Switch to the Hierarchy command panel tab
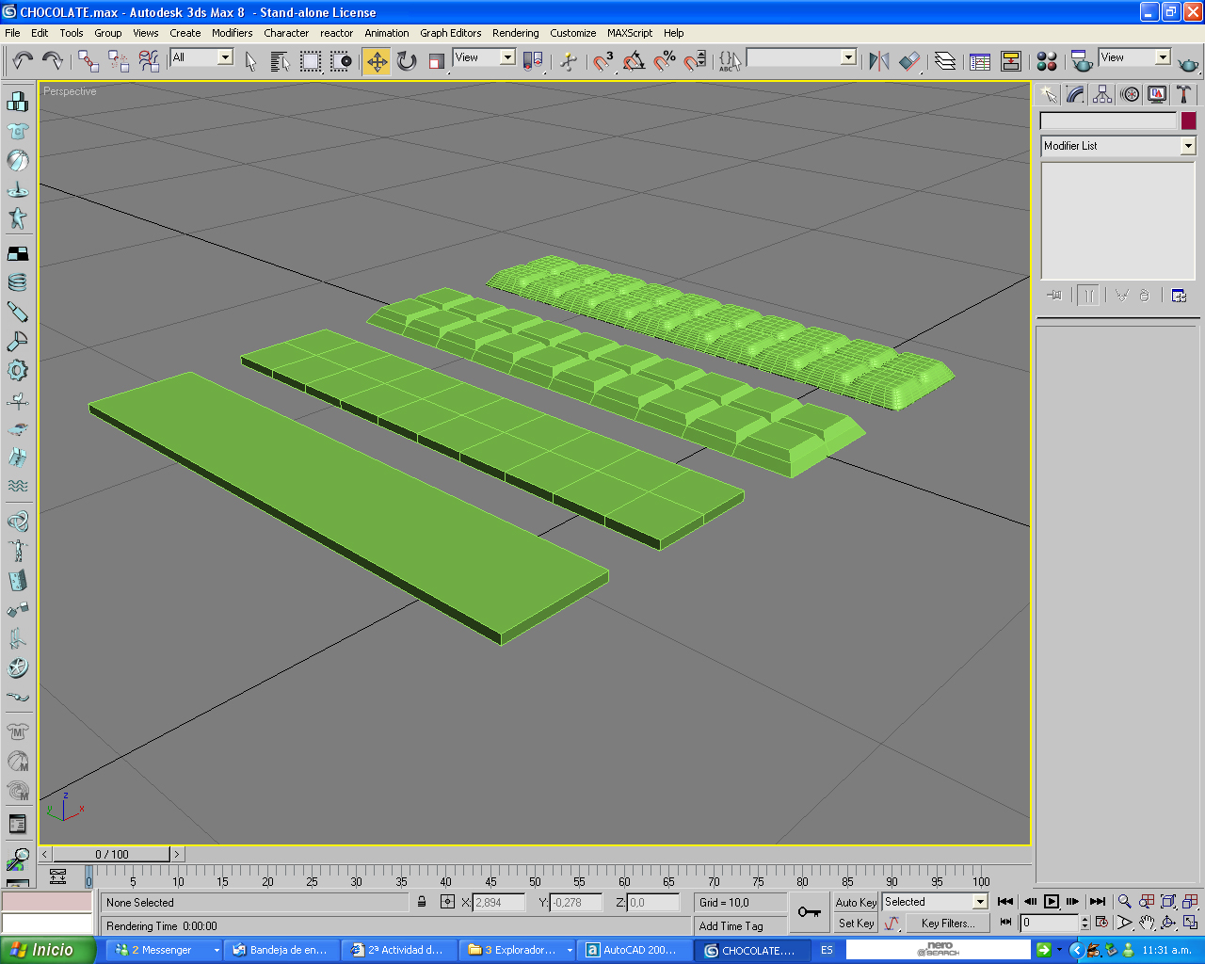This screenshot has width=1205, height=964. [x=1102, y=94]
